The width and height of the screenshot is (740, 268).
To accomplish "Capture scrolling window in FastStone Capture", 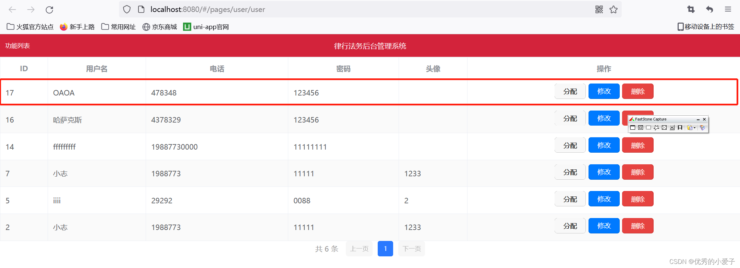I will 672,128.
